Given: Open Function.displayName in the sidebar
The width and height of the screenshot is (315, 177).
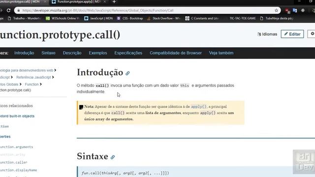Looking at the screenshot, I should click(19, 170).
